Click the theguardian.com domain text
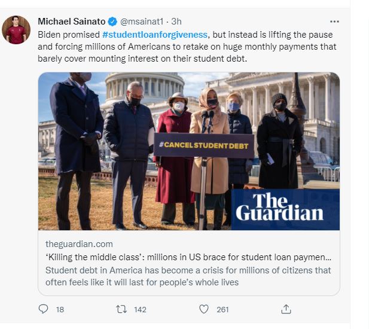This screenshot has height=329, width=369. point(79,244)
